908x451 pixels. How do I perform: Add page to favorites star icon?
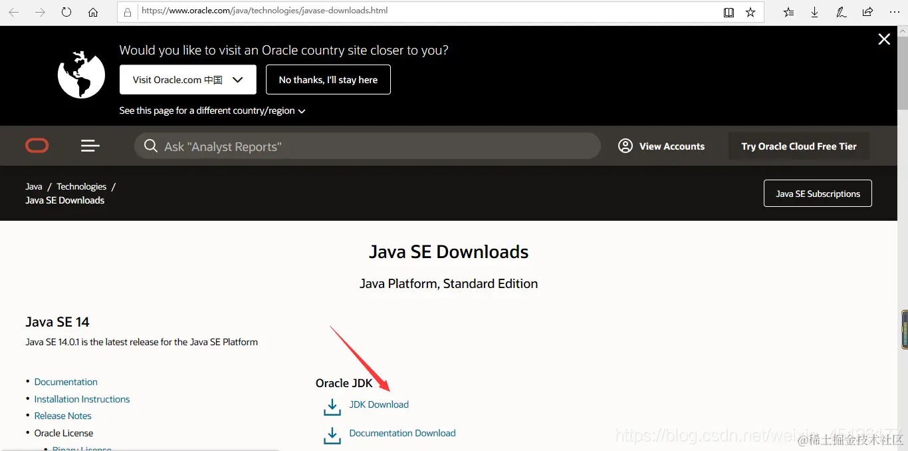[x=750, y=13]
